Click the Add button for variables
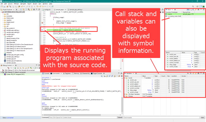 pyautogui.click(x=203, y=118)
